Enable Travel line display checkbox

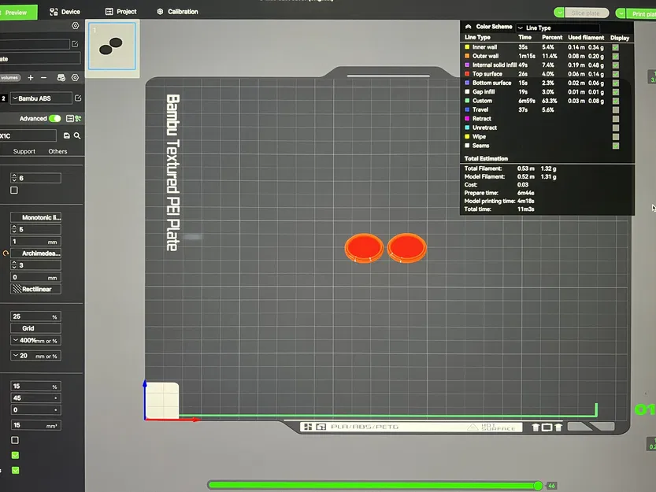(615, 109)
